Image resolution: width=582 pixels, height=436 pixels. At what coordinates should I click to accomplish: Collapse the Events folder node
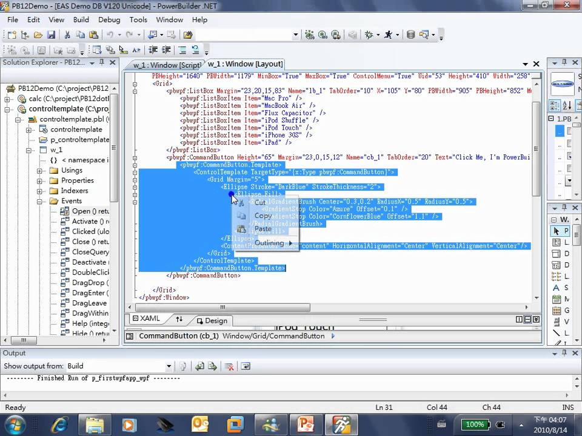pos(39,202)
